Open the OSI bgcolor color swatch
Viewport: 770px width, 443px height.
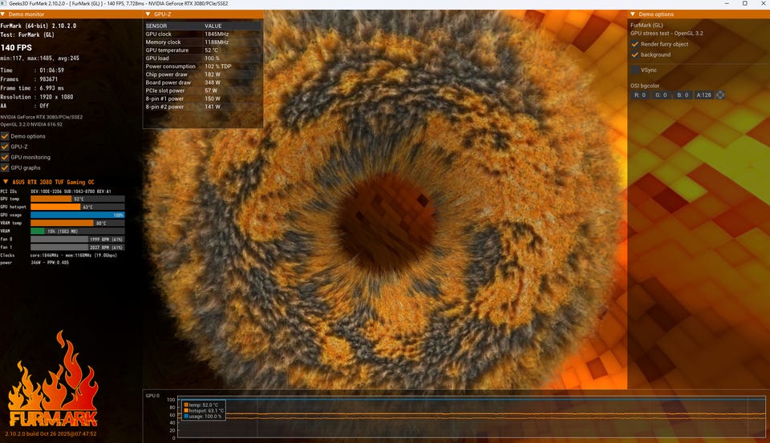click(x=720, y=95)
